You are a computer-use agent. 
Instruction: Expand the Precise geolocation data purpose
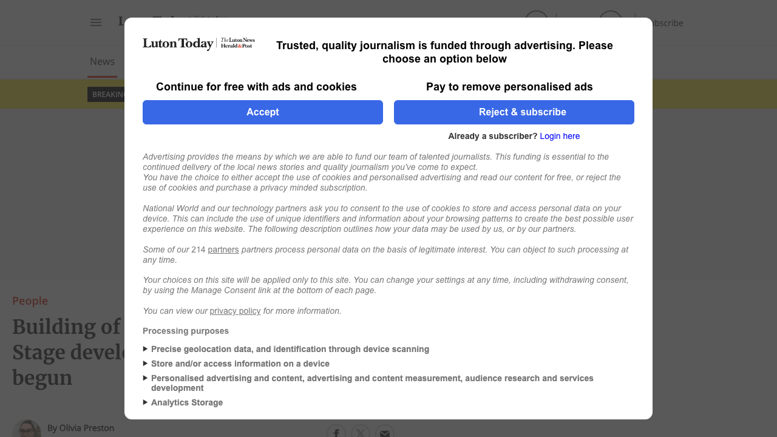[x=145, y=348]
